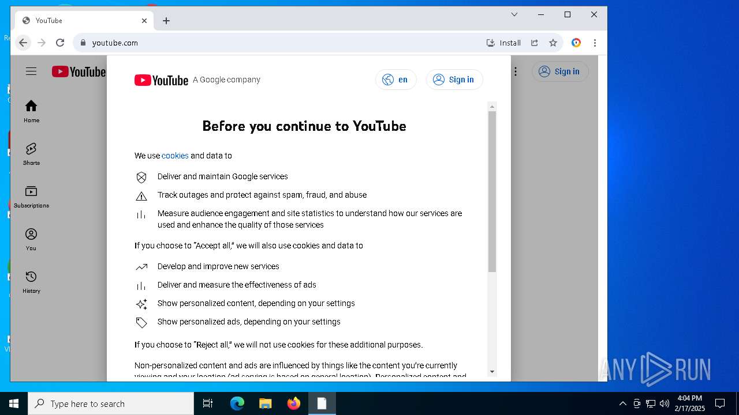Reload the YouTube page
The height and width of the screenshot is (415, 739).
coord(60,43)
